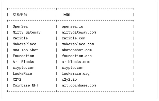This screenshot has height=101, width=159.
Task: Click crypto.com in the URL column
Action: coord(72,68)
